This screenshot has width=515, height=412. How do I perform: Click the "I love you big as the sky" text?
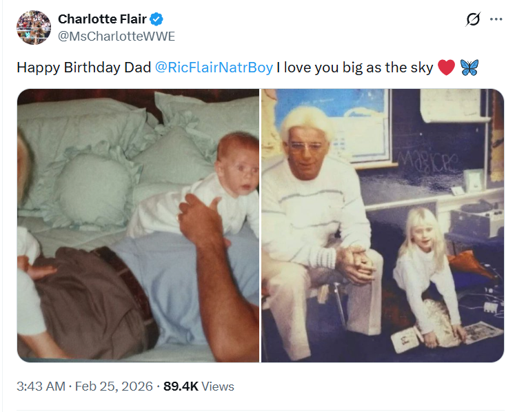point(354,68)
